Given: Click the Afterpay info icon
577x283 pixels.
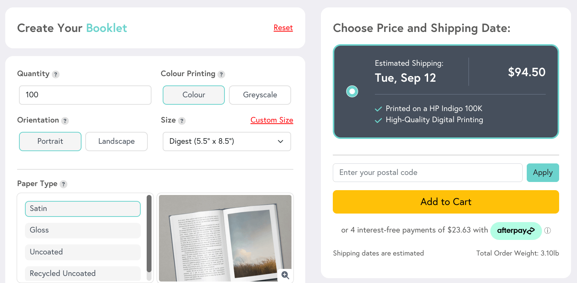Looking at the screenshot, I should pyautogui.click(x=547, y=231).
